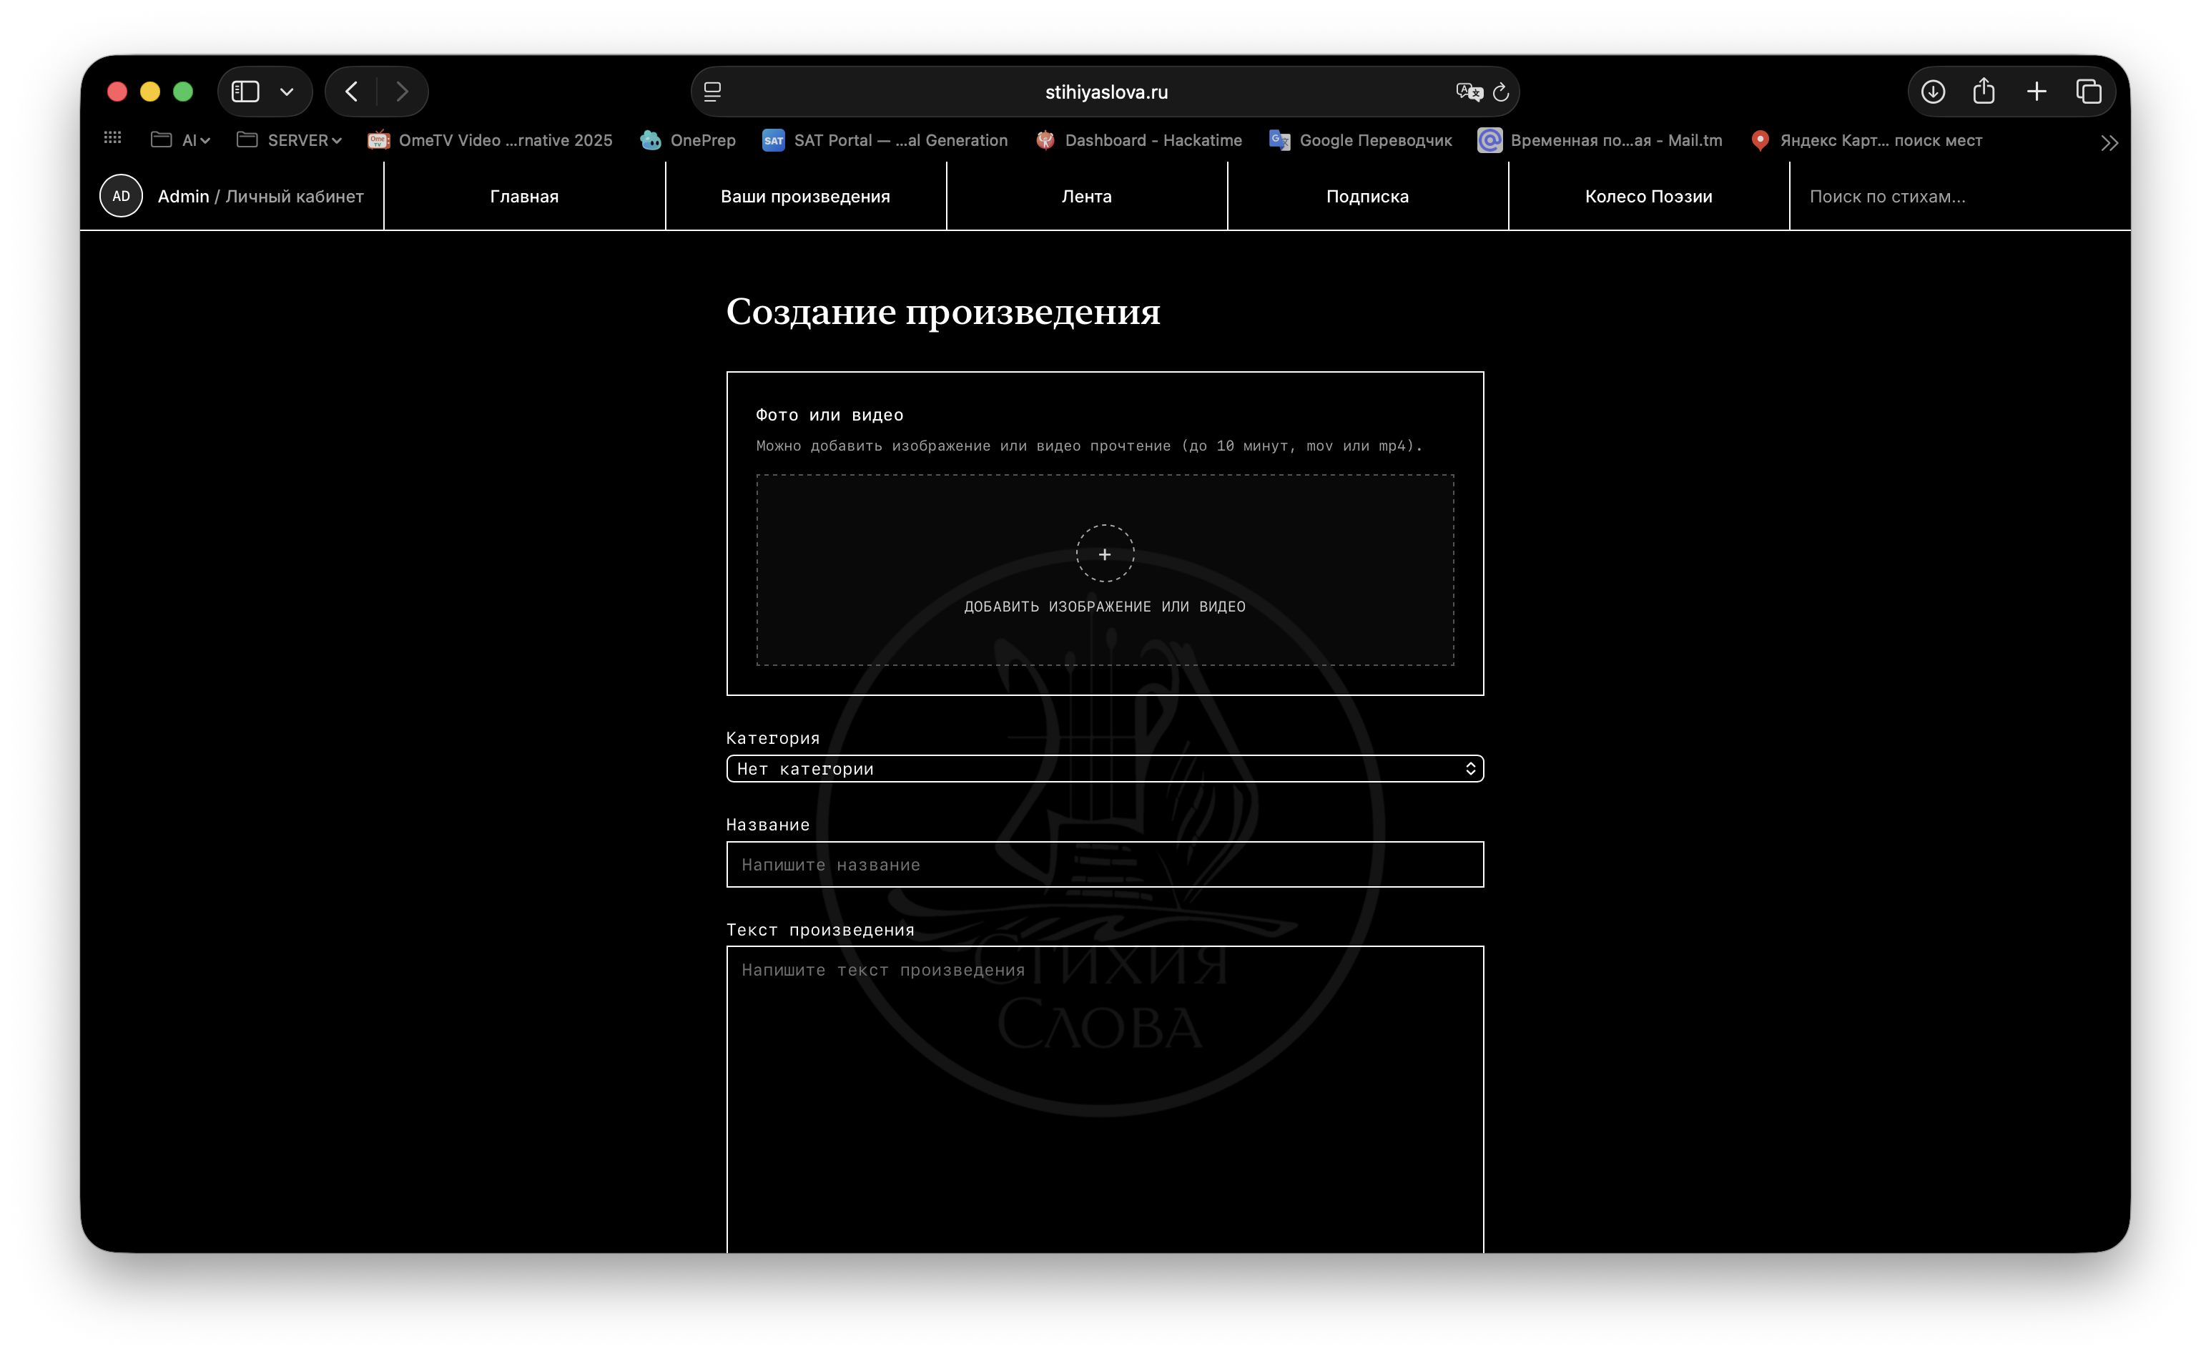
Task: Open the Личный кабинет link
Action: point(294,196)
